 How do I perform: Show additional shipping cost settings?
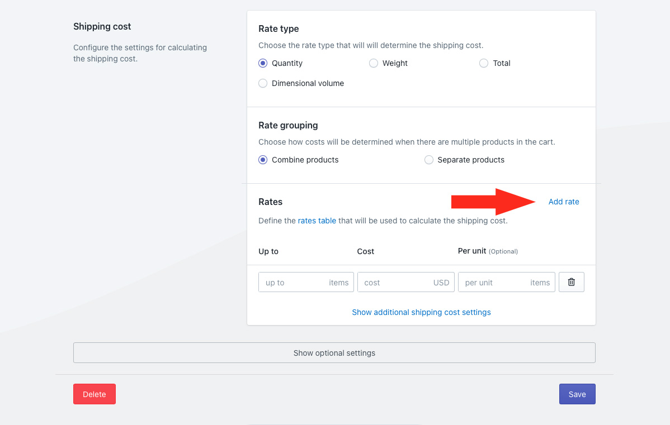click(x=421, y=312)
